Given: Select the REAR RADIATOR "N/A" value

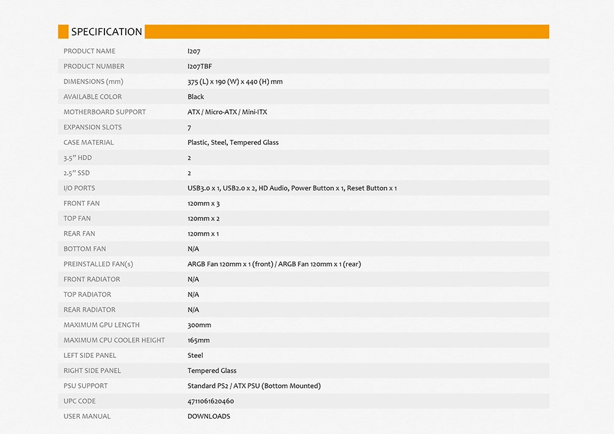Looking at the screenshot, I should point(193,310).
